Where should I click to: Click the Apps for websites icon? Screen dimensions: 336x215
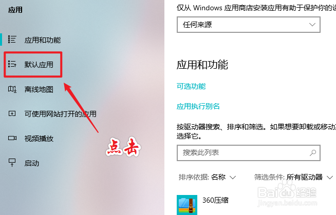point(12,113)
